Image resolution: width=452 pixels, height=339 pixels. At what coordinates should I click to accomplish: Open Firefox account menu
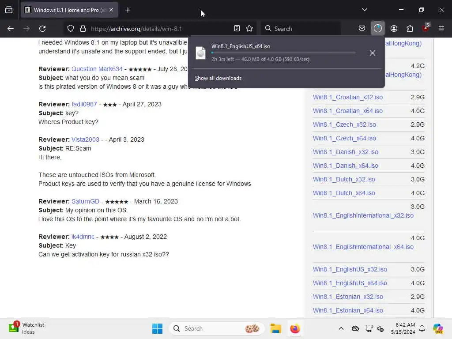394,29
